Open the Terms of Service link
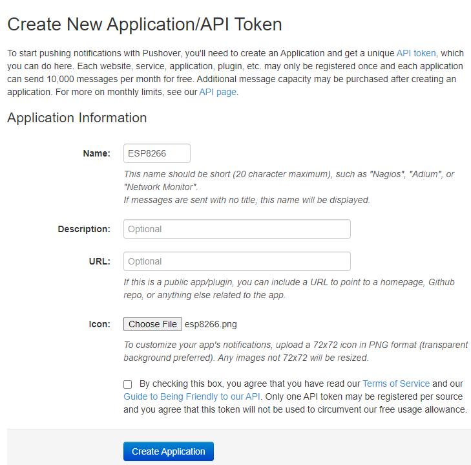The image size is (471, 465). [395, 384]
